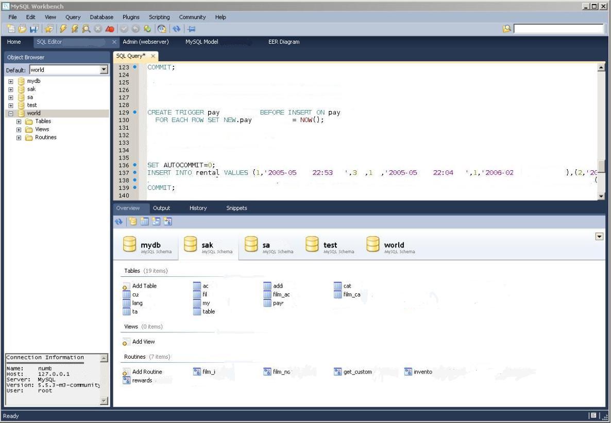This screenshot has width=611, height=423.
Task: Click the status bar output panel icon
Action: point(593,416)
